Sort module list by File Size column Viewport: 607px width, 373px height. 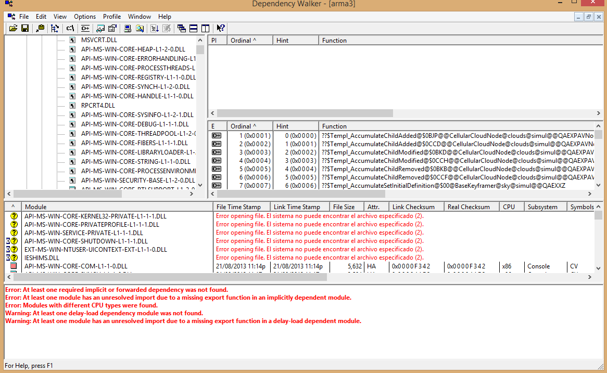coord(344,207)
